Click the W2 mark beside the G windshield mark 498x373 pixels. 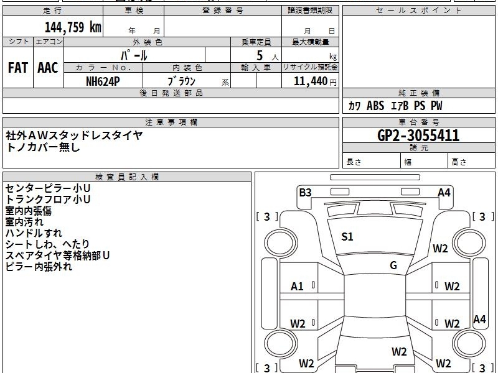point(440,248)
